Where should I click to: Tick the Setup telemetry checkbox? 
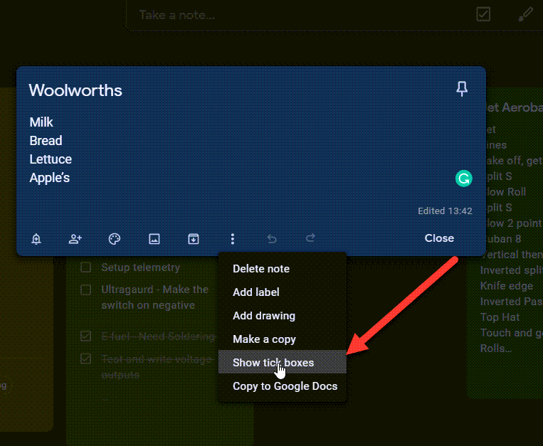click(85, 267)
